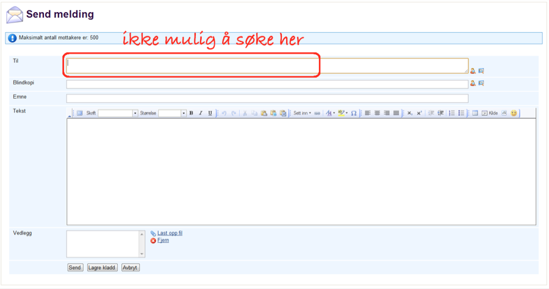Screen dimensions: 549x289
Task: Click the search recipients icon next to Til
Action: click(481, 71)
